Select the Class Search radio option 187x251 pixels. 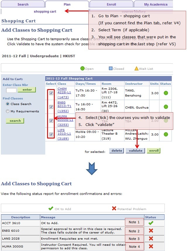(x=8, y=104)
